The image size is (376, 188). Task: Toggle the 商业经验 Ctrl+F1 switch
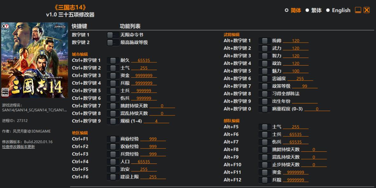[x=113, y=139]
